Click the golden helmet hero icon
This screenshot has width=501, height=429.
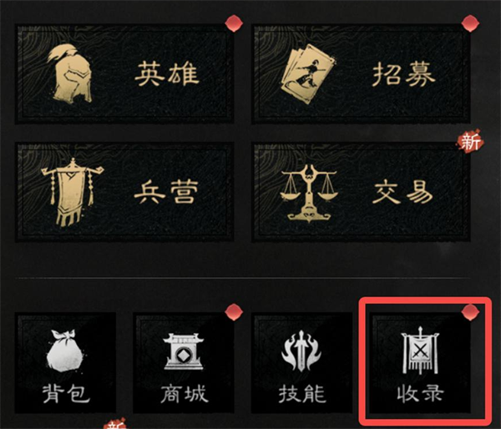(69, 73)
